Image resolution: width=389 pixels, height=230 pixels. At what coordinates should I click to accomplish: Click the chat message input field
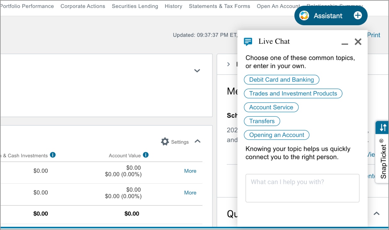pos(302,188)
